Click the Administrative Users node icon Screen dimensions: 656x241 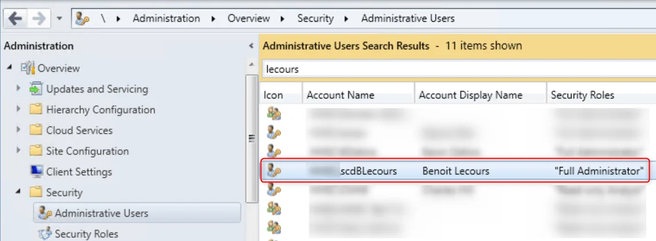[x=45, y=213]
